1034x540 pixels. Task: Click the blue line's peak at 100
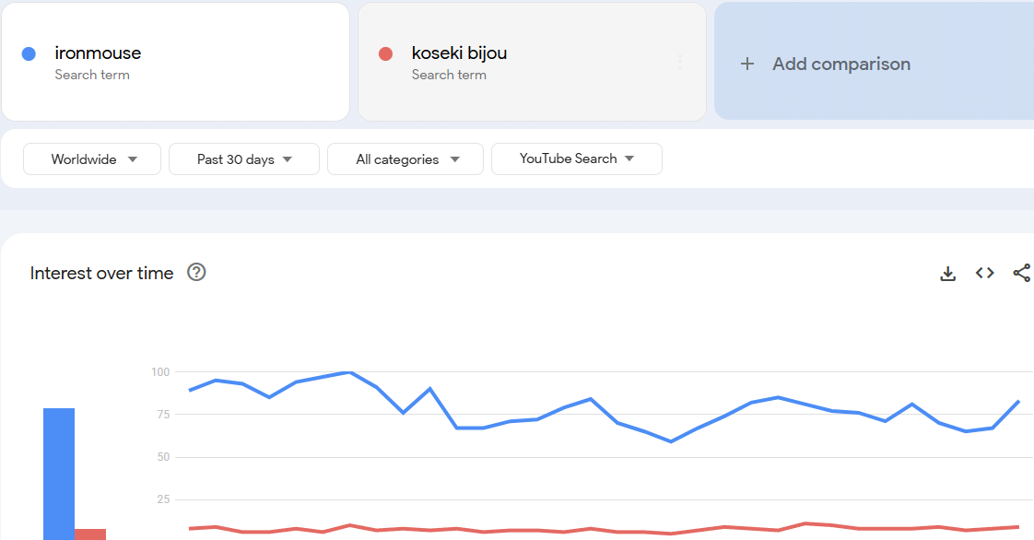click(x=348, y=372)
